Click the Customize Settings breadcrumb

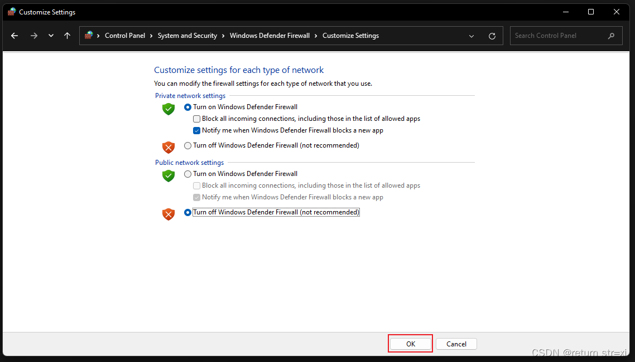[351, 36]
